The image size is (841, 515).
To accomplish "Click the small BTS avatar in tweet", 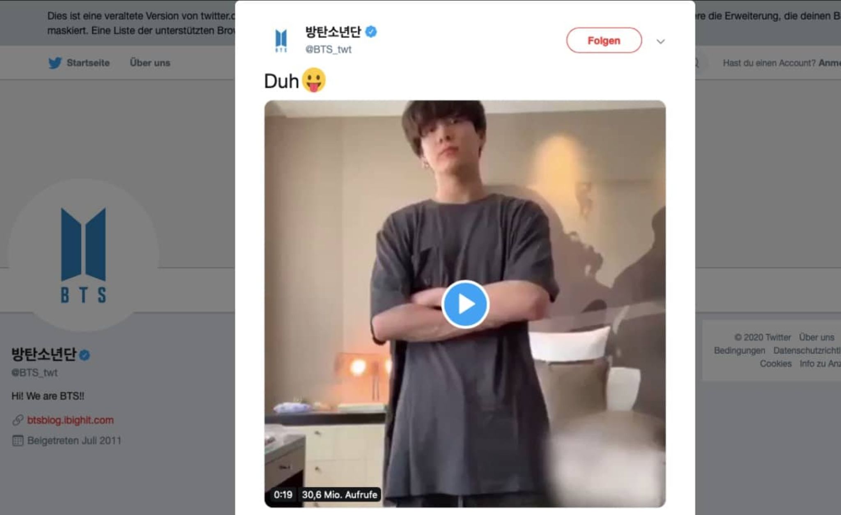I will click(281, 41).
